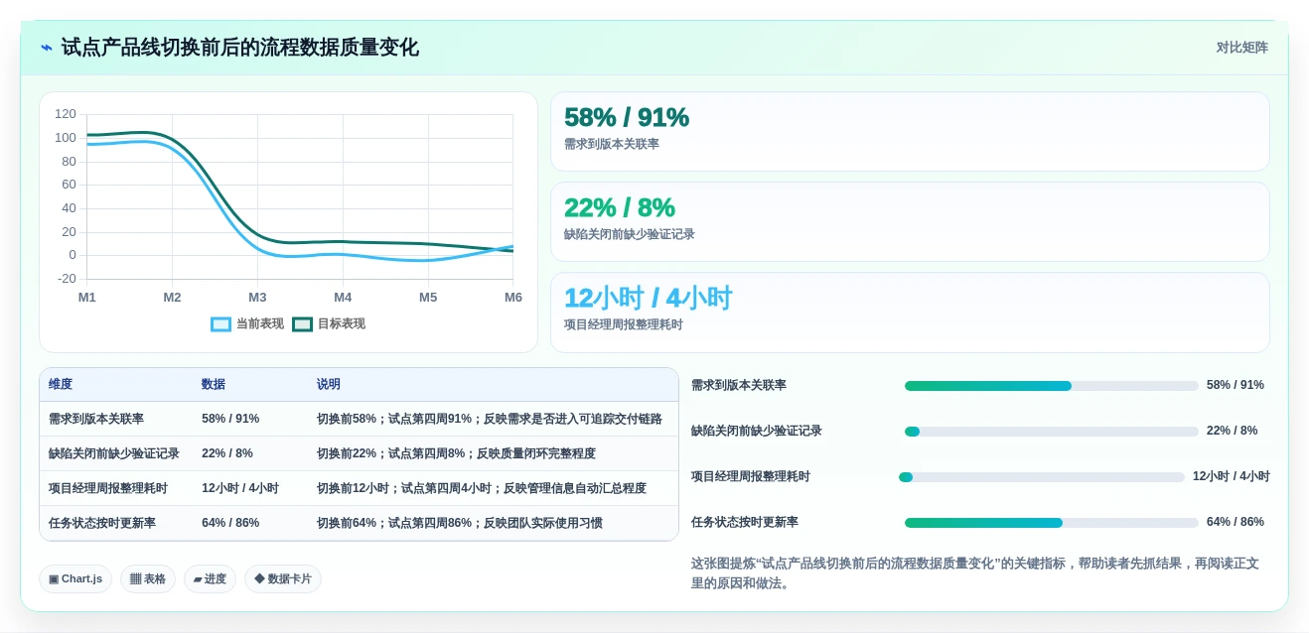Click the summary paragraph starting 这张图提炼
1309x633 pixels.
click(x=975, y=573)
